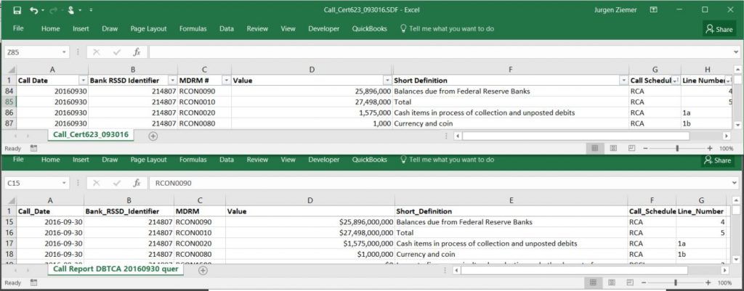The width and height of the screenshot is (744, 291).
Task: Open the Formulas tab in the top ribbon
Action: (x=193, y=29)
